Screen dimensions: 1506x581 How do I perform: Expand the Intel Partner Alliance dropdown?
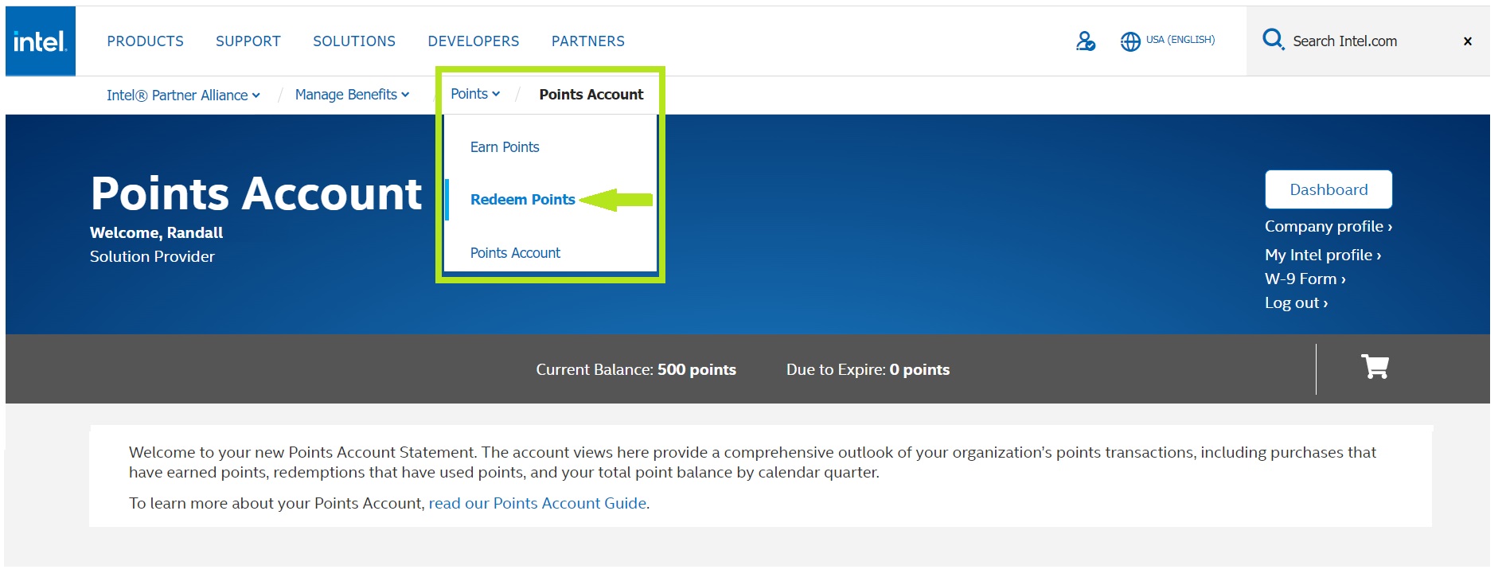click(x=183, y=96)
